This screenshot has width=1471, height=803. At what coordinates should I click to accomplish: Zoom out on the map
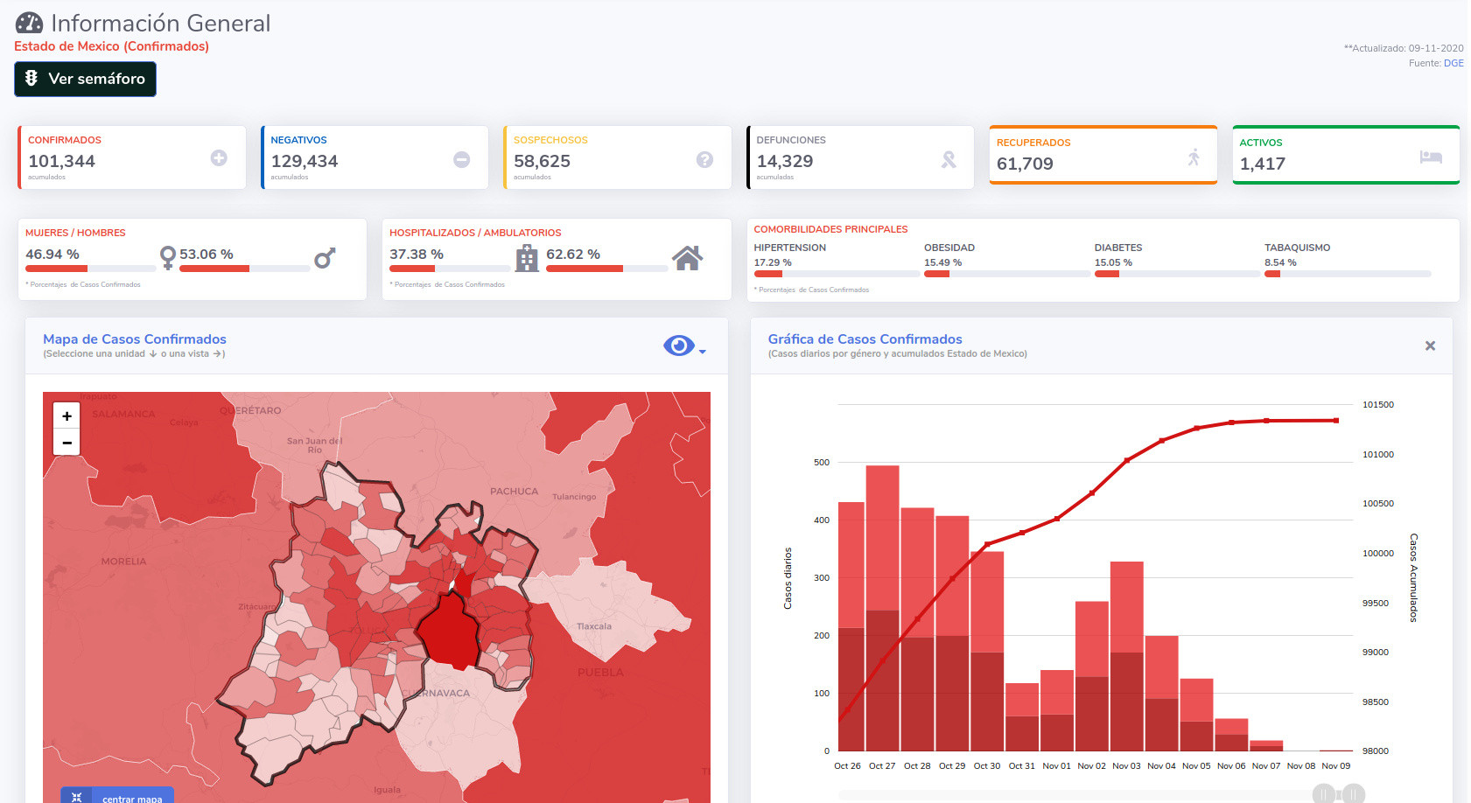point(67,443)
